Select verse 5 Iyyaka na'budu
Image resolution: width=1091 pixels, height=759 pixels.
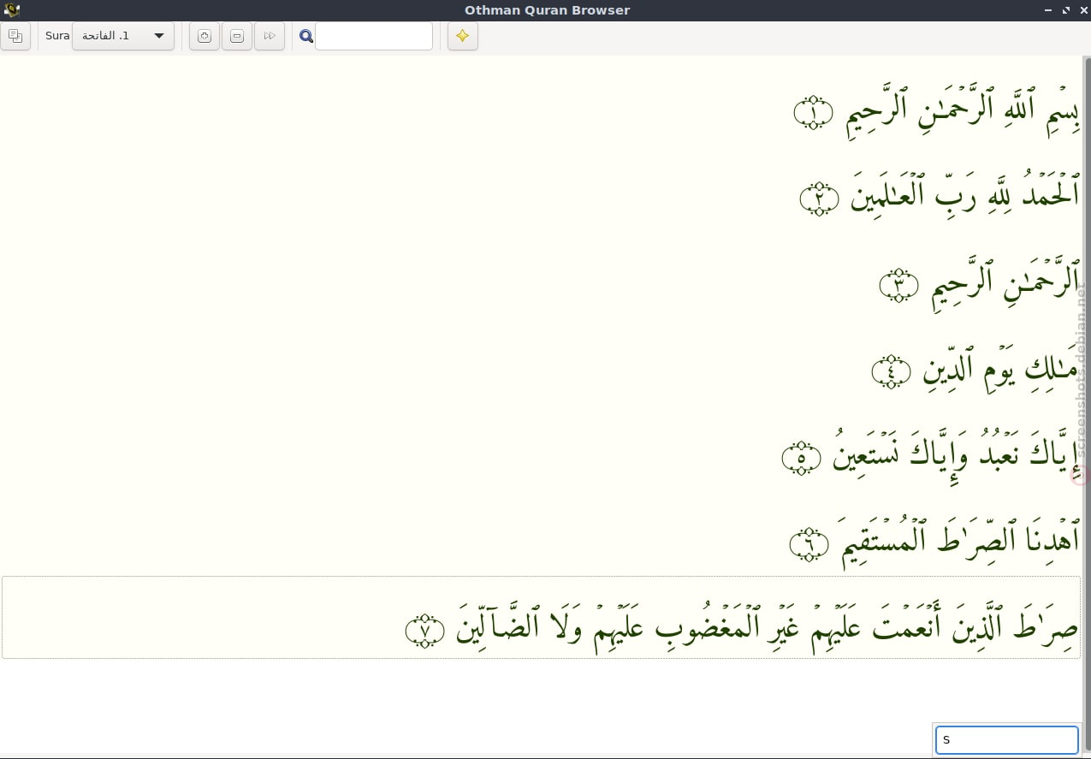tap(931, 454)
